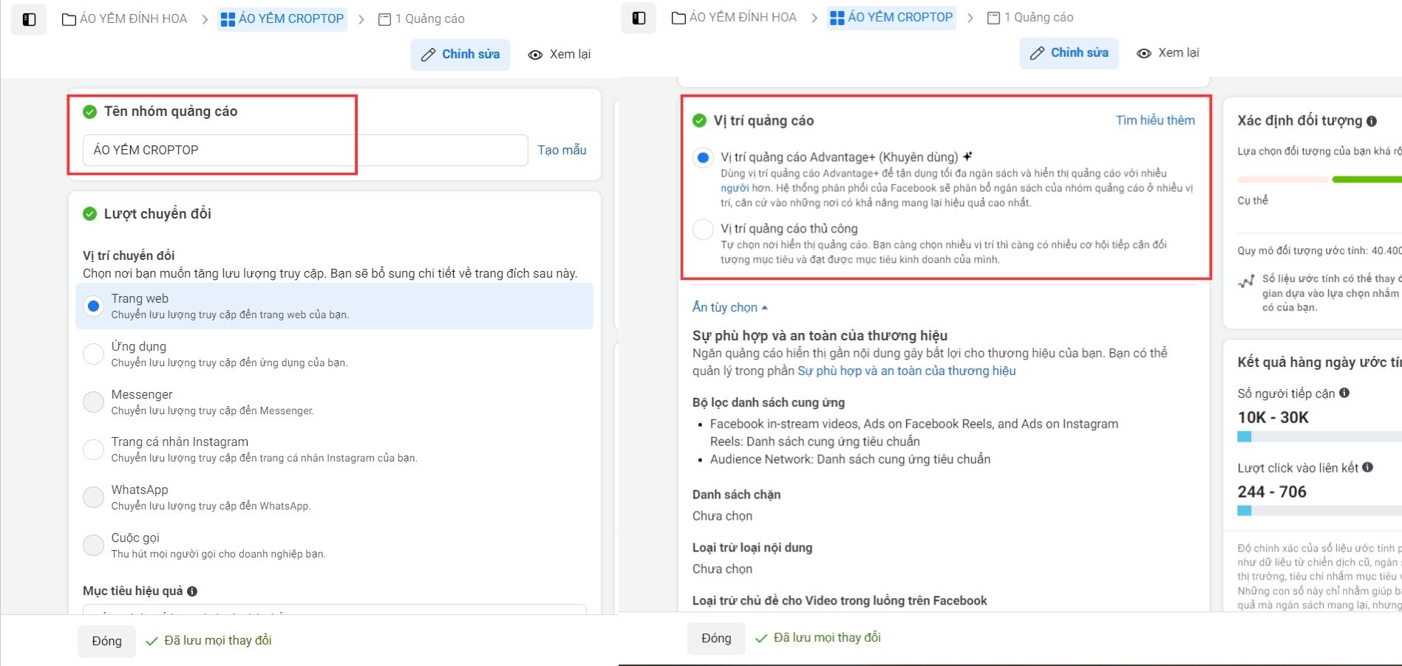
Task: Click 'Vị trí chuyển đổi' heading
Action: pyautogui.click(x=129, y=255)
